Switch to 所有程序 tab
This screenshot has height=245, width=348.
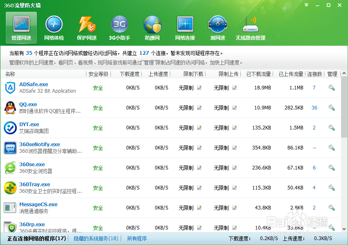pos(137,238)
